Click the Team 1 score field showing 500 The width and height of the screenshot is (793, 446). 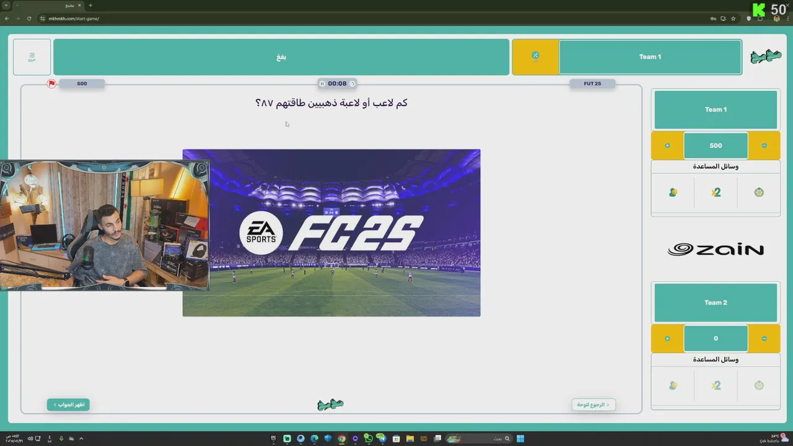point(716,146)
